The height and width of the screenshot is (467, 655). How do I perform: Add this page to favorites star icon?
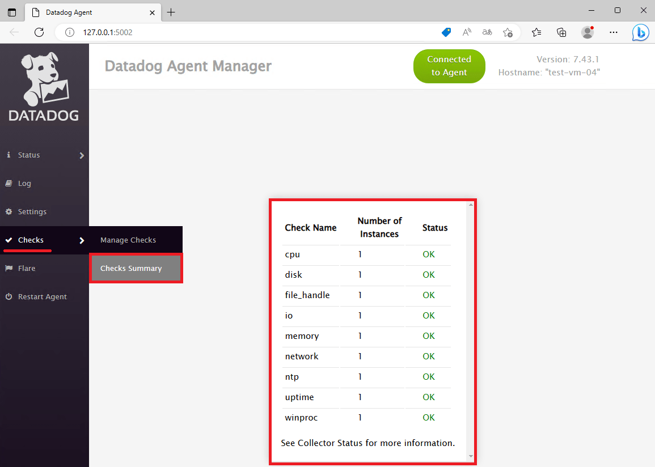pyautogui.click(x=508, y=32)
